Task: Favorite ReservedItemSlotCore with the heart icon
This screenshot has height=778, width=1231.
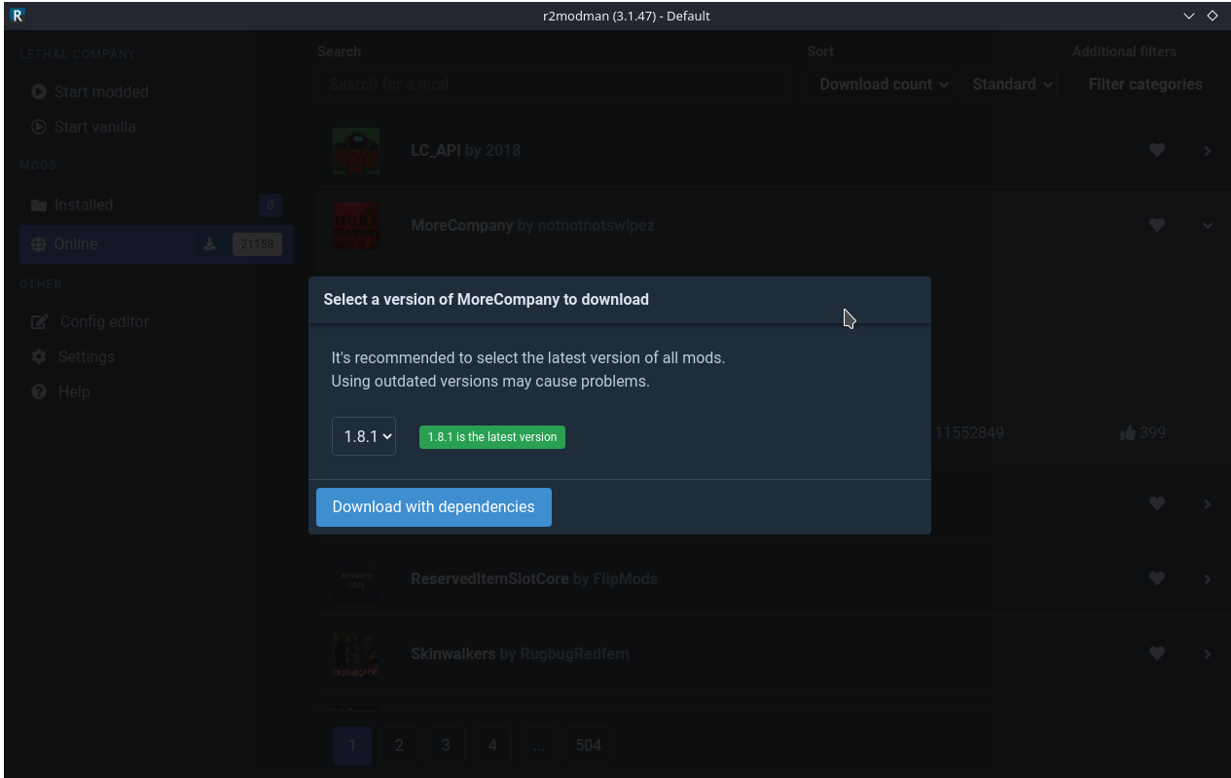Action: pos(1156,578)
